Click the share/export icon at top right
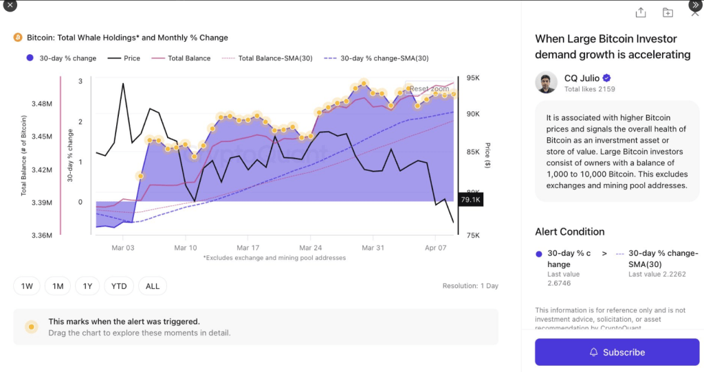 [x=641, y=12]
